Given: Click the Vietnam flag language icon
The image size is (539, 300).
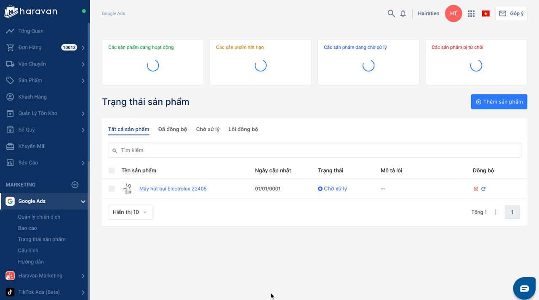Looking at the screenshot, I should point(486,13).
